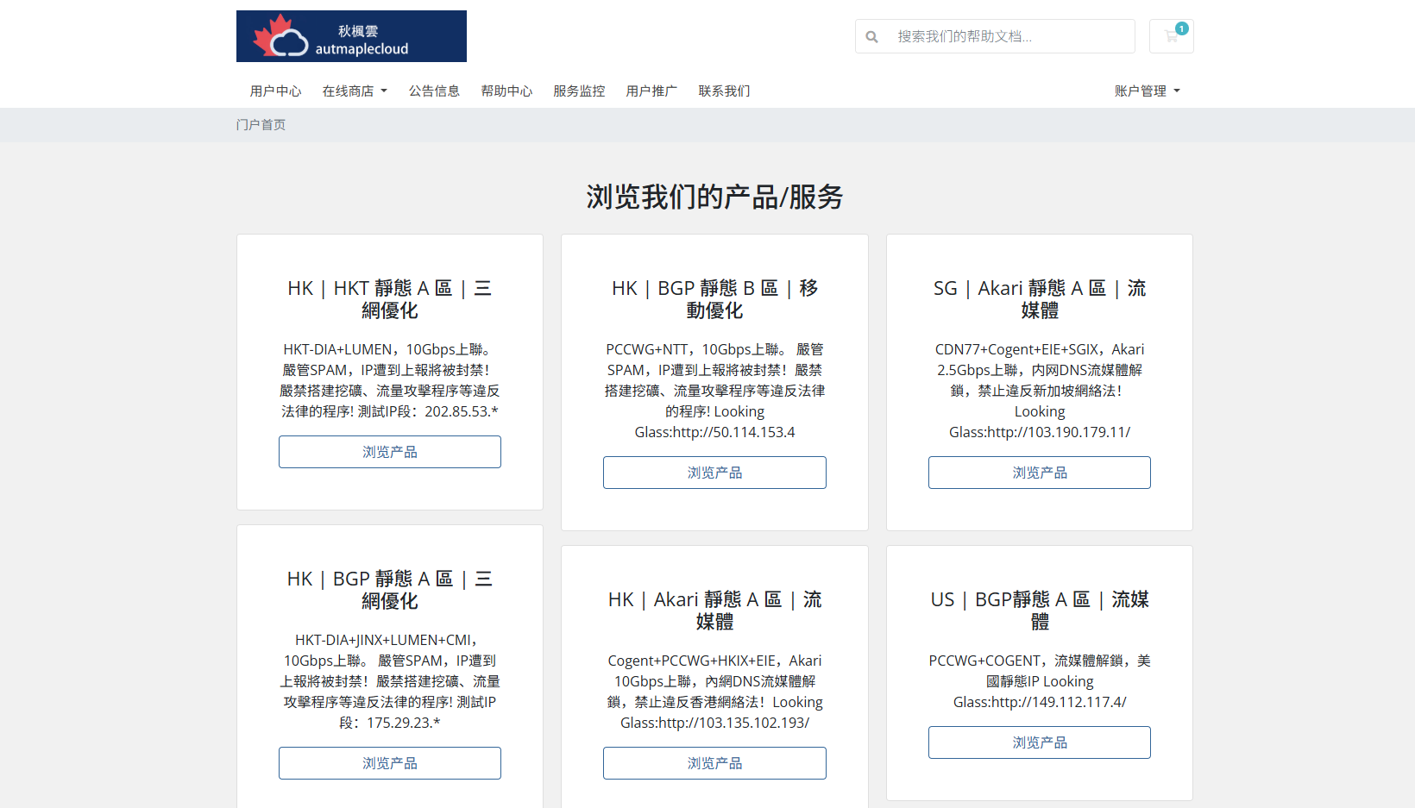The image size is (1415, 808).
Task: Open 服务监控 in navigation bar
Action: pyautogui.click(x=579, y=91)
